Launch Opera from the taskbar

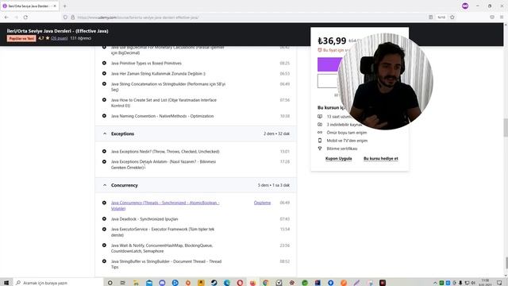coord(240,283)
